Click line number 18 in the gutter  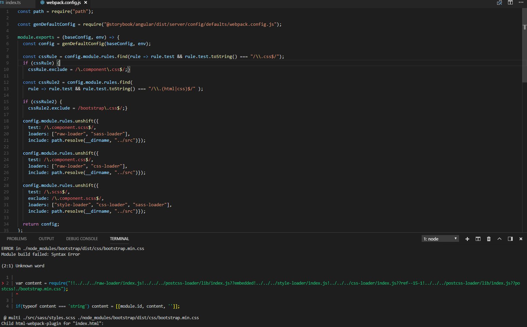[x=6, y=121]
